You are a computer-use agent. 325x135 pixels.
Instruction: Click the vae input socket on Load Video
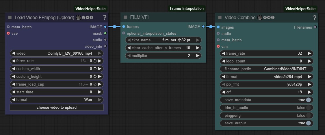[x=8, y=33]
